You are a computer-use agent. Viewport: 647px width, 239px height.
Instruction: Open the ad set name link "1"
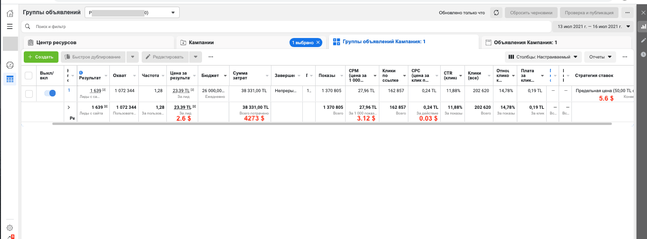[x=69, y=90]
